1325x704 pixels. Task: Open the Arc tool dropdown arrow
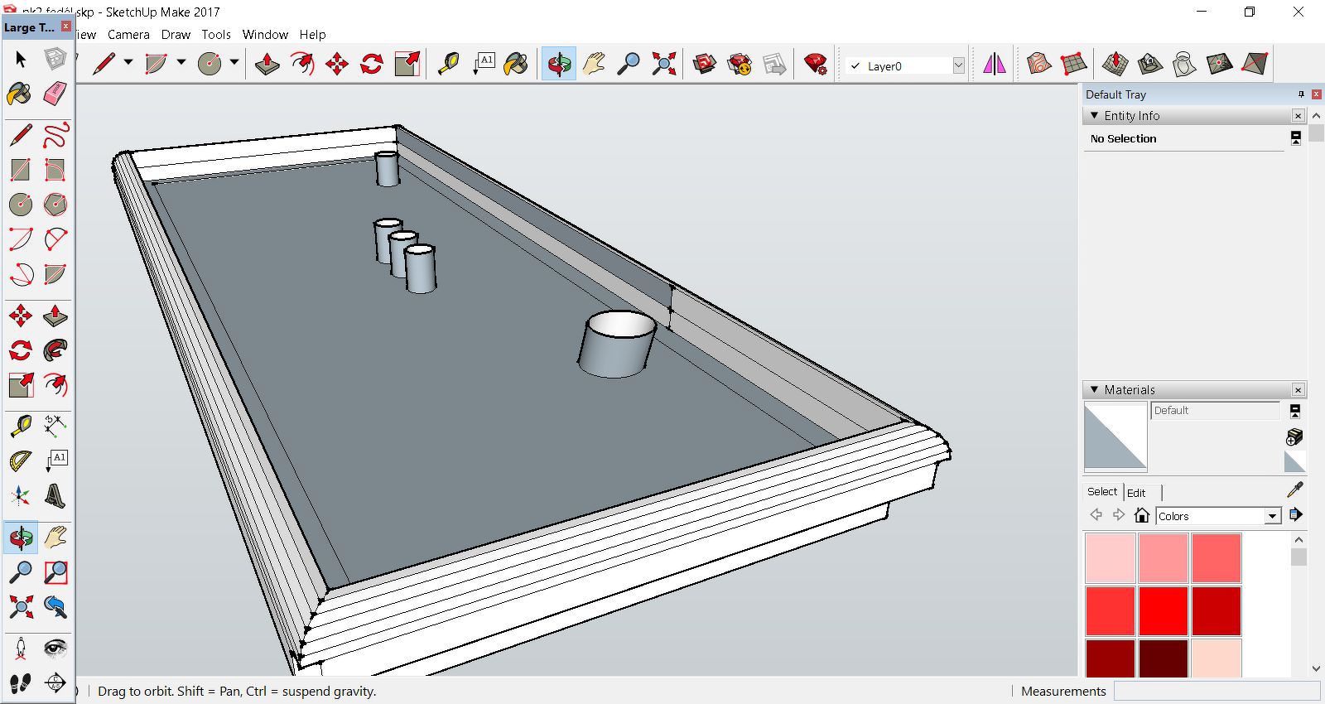point(181,62)
